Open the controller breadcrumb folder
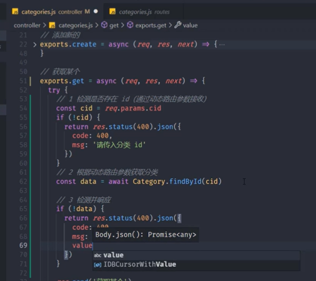316x281 pixels. [27, 26]
